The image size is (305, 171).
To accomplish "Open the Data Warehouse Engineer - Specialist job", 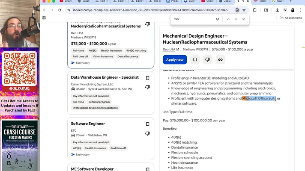I will [x=105, y=77].
